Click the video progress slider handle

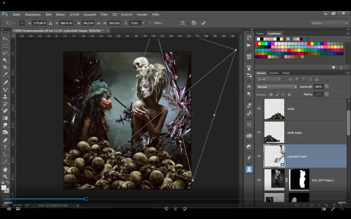[86, 199]
